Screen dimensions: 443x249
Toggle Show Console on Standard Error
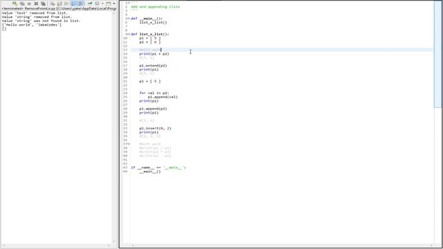click(x=81, y=3)
